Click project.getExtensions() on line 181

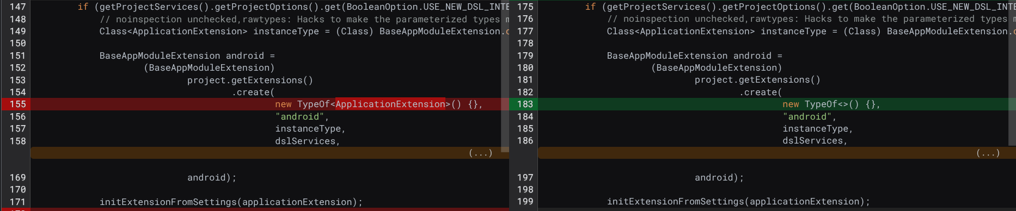[x=757, y=80]
